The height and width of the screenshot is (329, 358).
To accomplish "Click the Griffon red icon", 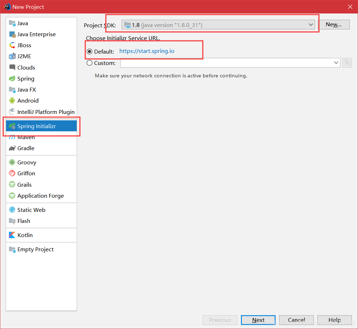I will (12, 174).
